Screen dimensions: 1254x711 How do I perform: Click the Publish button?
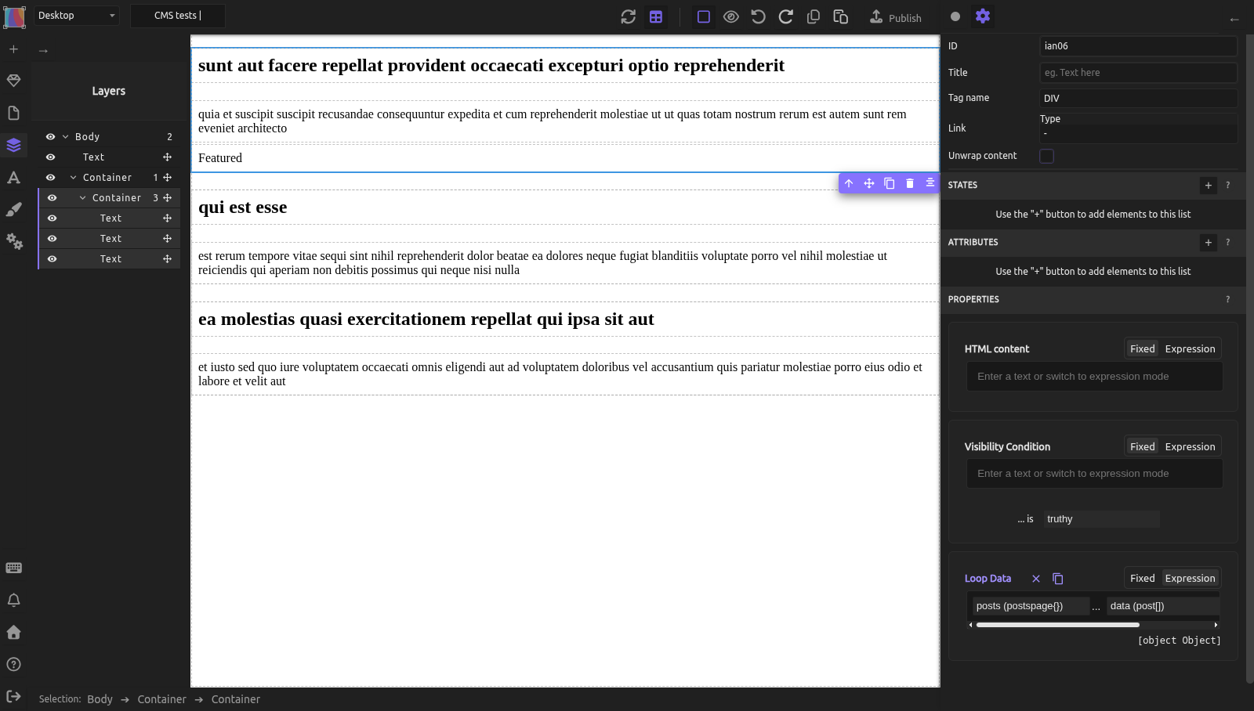coord(895,17)
